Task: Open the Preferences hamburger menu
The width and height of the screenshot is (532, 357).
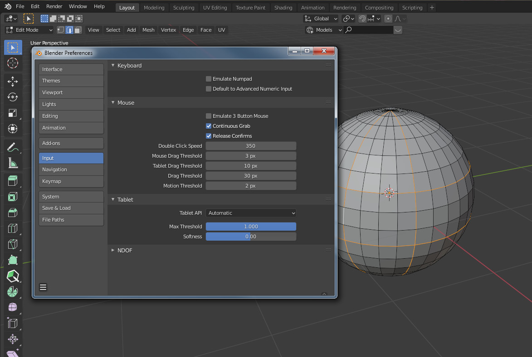Action: click(43, 287)
